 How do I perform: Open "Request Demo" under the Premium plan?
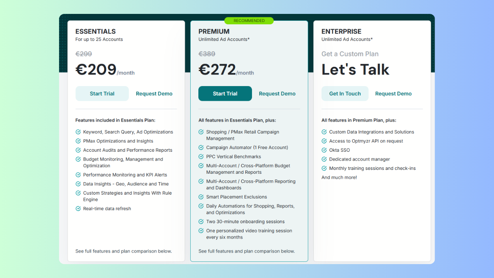(x=277, y=93)
